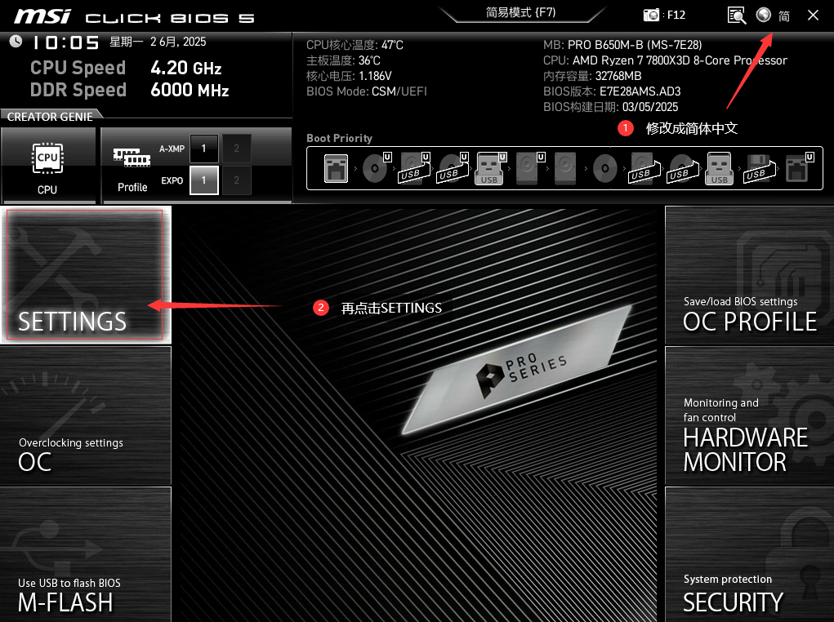
Task: Open OC PROFILE save/load settings
Action: click(749, 275)
